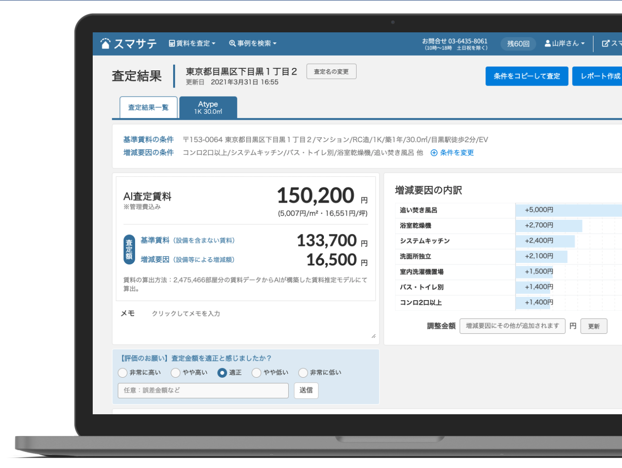This screenshot has width=622, height=468.
Task: Select the 非常に高い radio button
Action: click(x=123, y=373)
